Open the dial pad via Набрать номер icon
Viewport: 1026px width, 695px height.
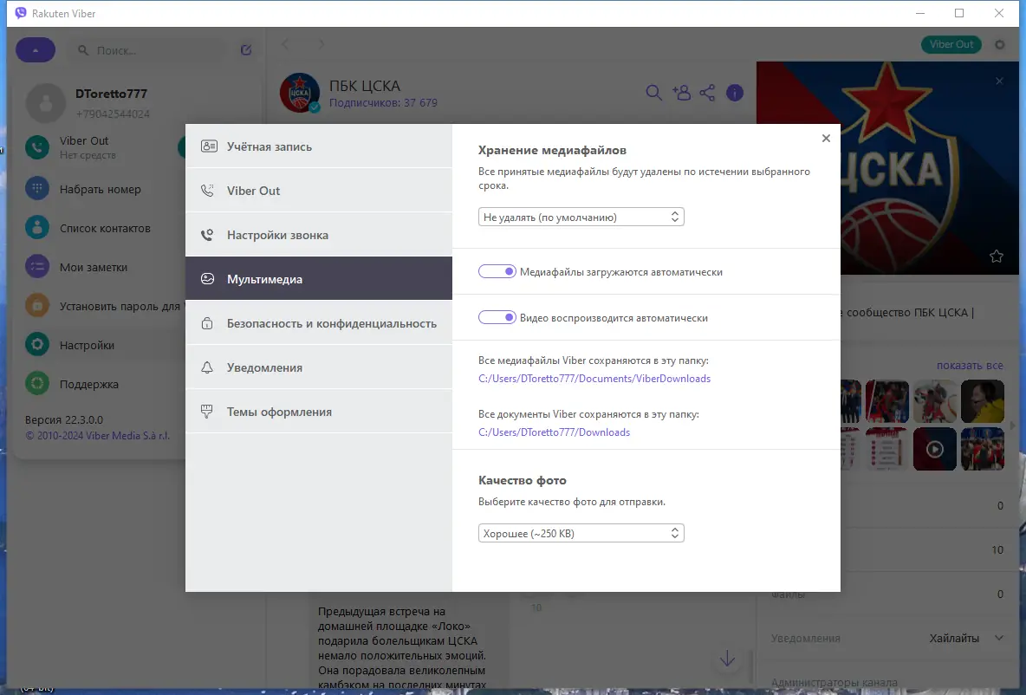click(36, 189)
